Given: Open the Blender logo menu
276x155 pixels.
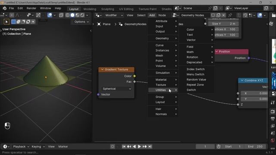Looking at the screenshot, I should (4, 8).
